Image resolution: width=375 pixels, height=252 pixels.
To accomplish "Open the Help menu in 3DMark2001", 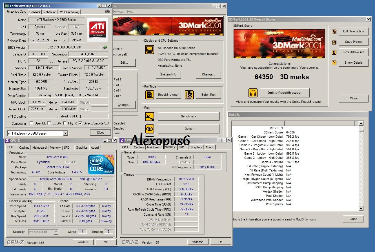I will pyautogui.click(x=130, y=12).
